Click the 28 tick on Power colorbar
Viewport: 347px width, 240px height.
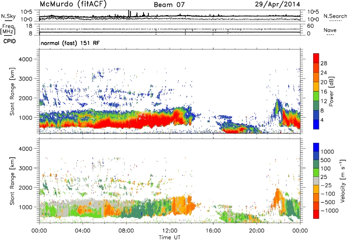(x=324, y=63)
